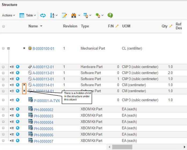Click the edit notepad icon in toolbar
187x150 pixels.
64,16
